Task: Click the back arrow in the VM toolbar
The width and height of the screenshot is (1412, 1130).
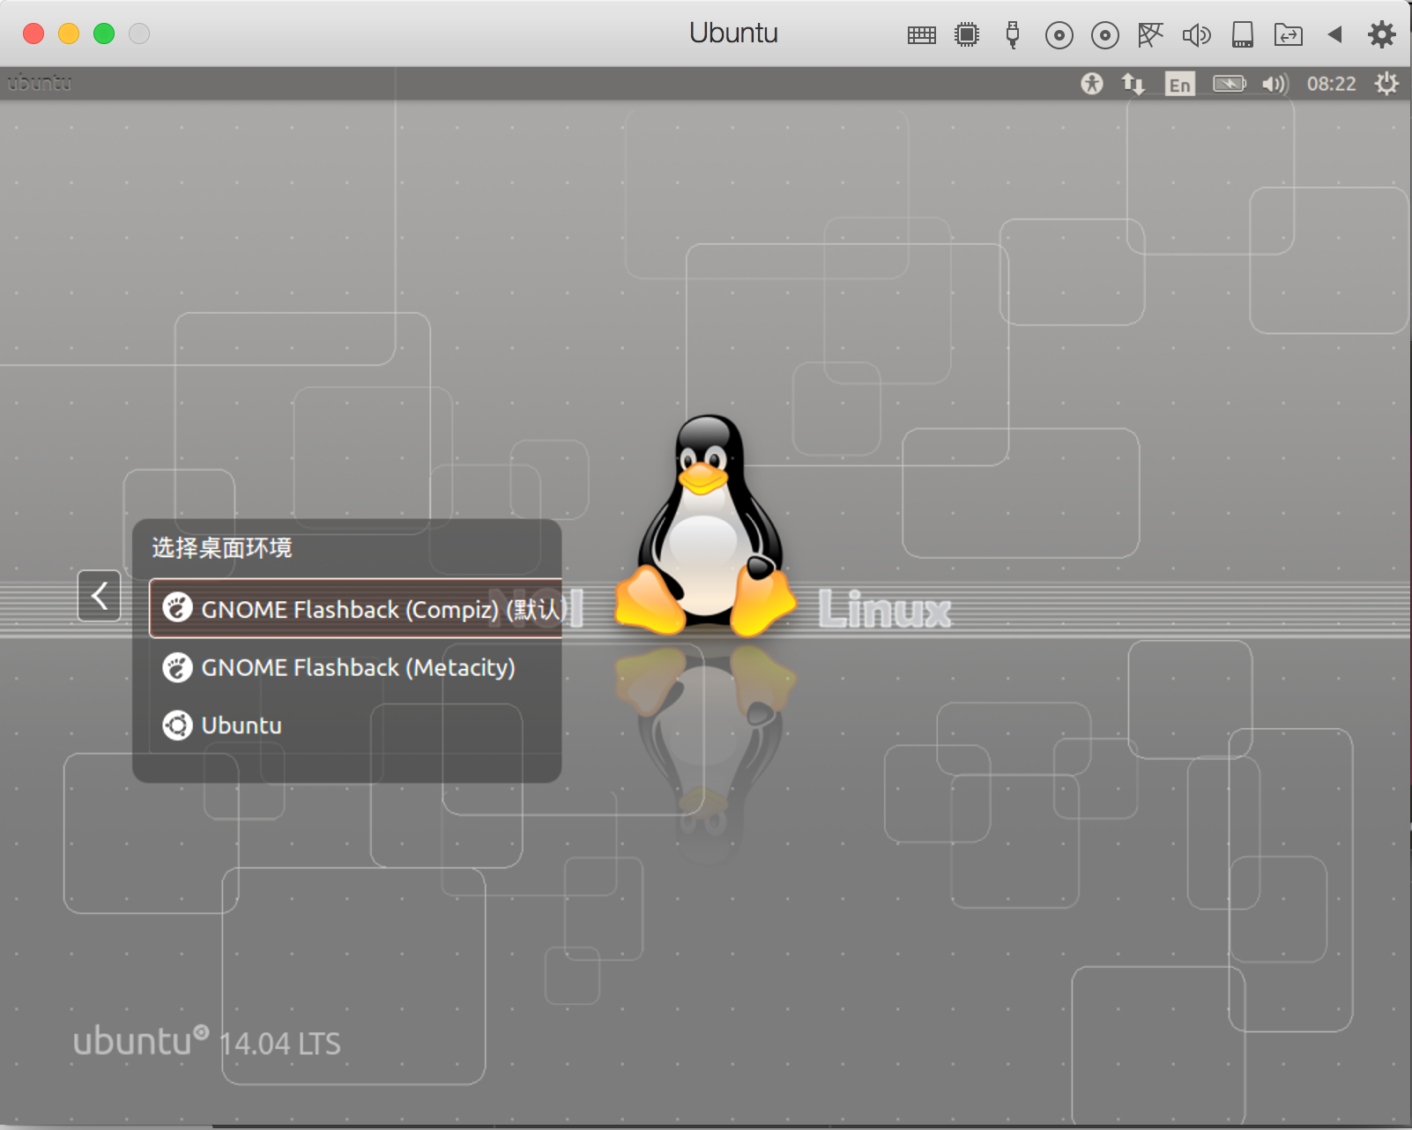Action: coord(1334,33)
